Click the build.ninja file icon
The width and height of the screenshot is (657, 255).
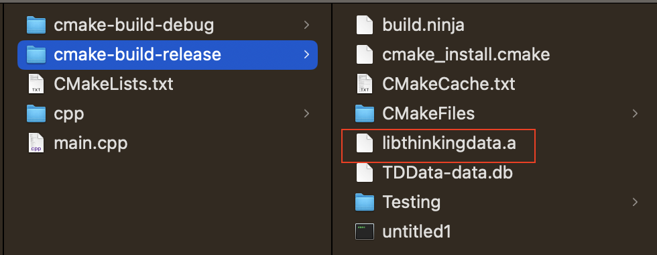pos(364,25)
